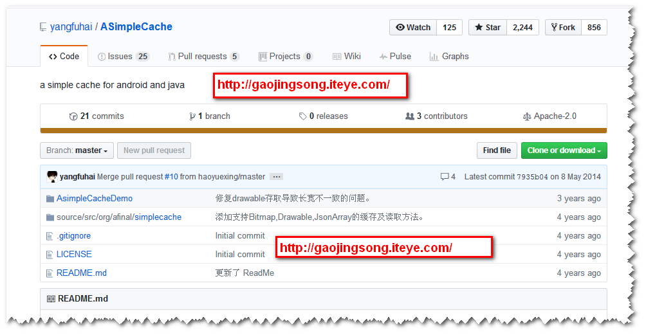This screenshot has width=646, height=335.
Task: Open the Pull requests tab
Action: coord(203,57)
